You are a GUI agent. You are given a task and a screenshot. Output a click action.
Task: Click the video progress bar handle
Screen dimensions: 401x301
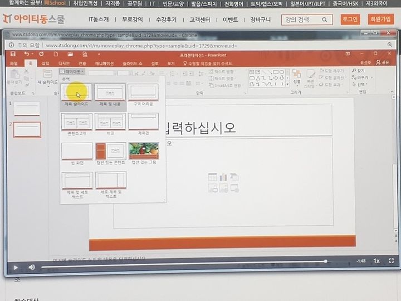click(x=326, y=261)
